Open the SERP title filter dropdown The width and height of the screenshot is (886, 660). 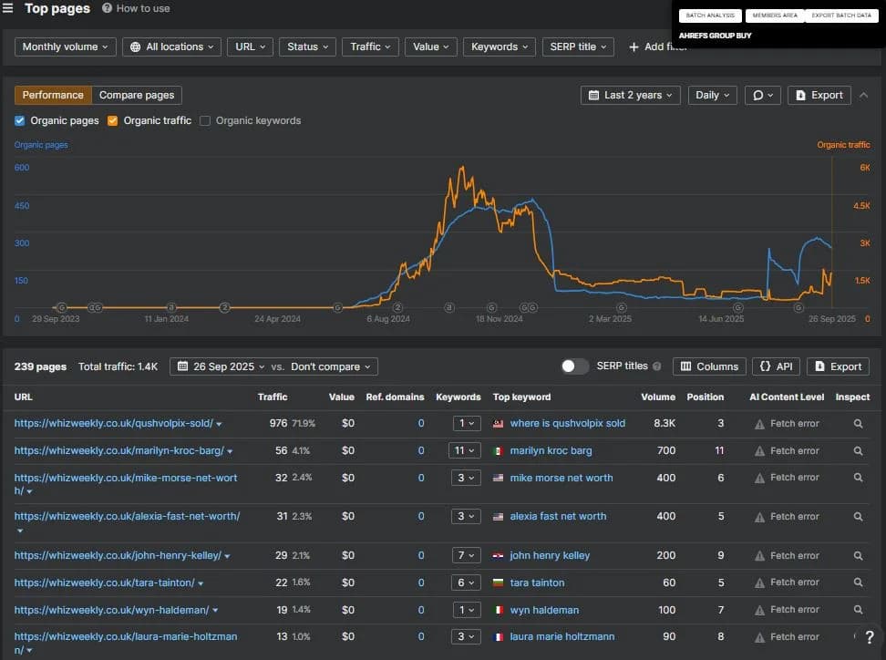click(578, 46)
